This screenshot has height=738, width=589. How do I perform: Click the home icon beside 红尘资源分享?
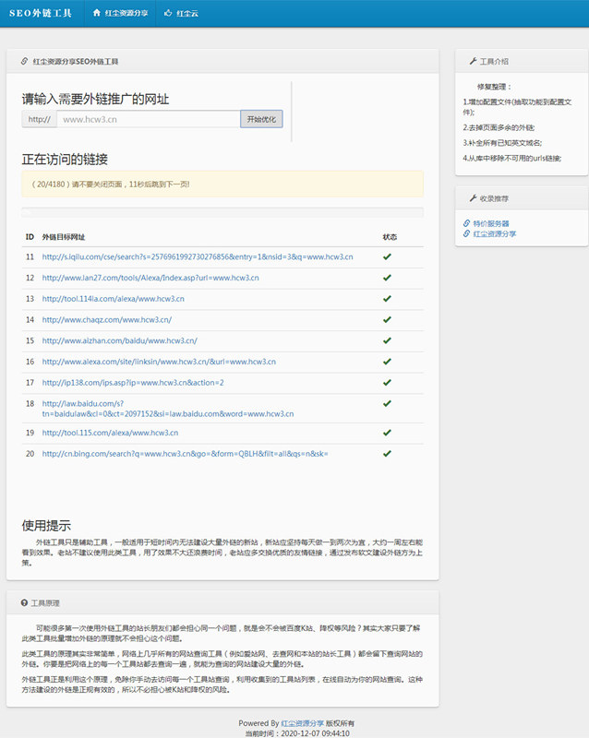coord(97,13)
